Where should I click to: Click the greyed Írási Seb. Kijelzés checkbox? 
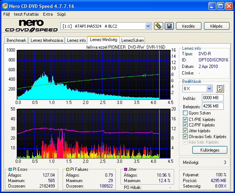pyautogui.click(x=185, y=142)
